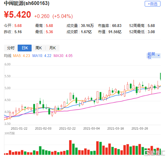Click the 3.50 price axis label
Image resolution: width=167 pixels, height=158 pixels.
point(7,124)
